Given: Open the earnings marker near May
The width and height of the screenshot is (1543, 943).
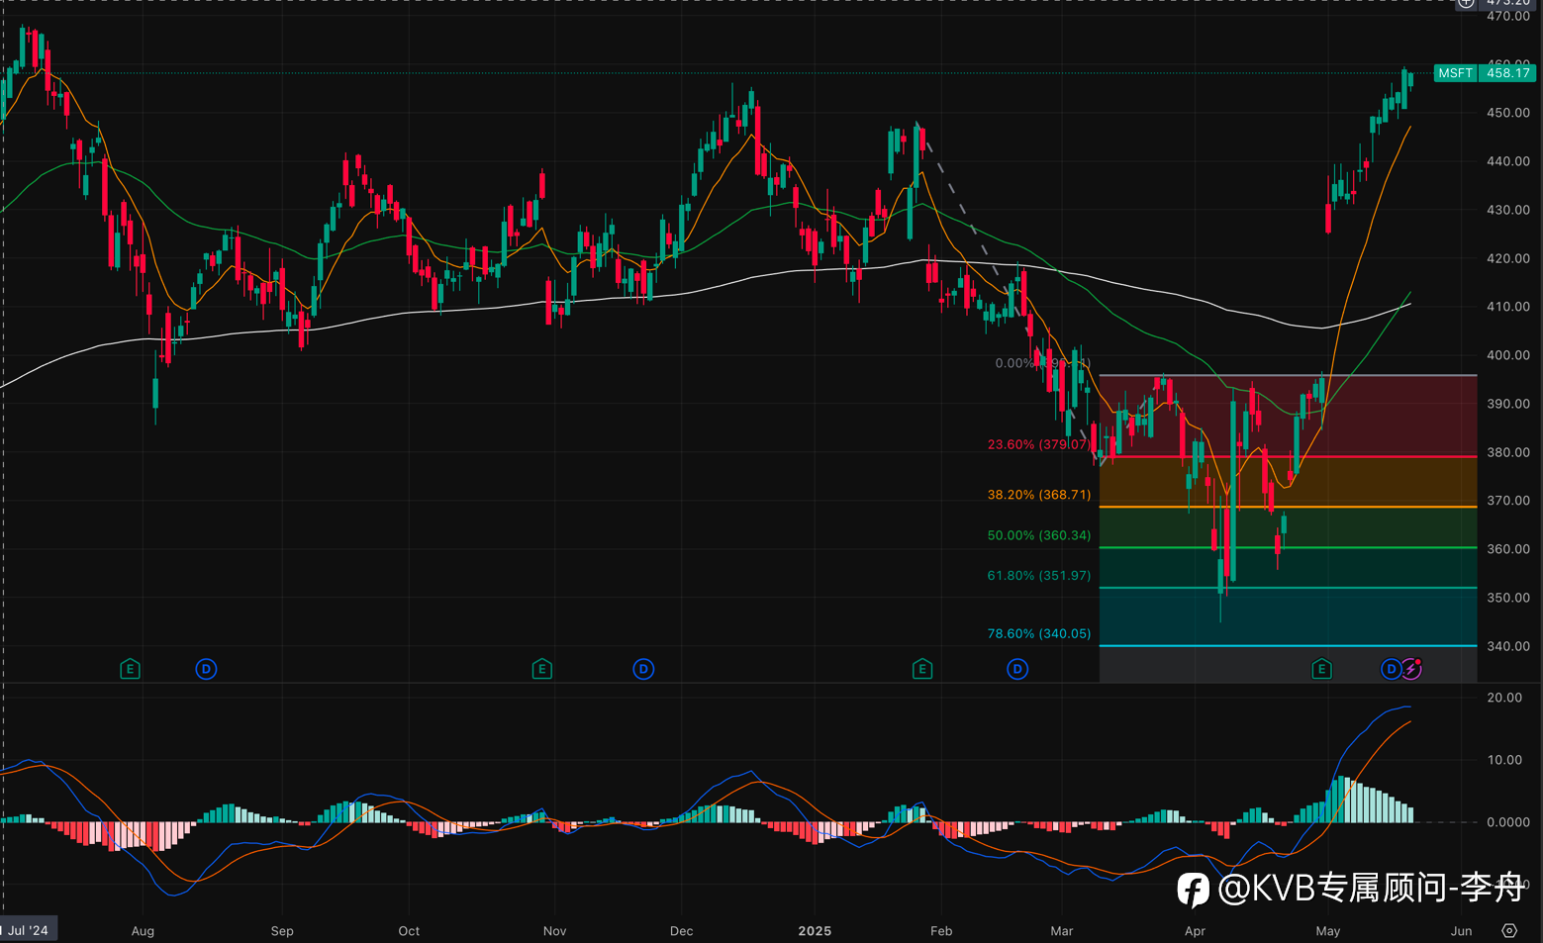Looking at the screenshot, I should [x=1321, y=669].
